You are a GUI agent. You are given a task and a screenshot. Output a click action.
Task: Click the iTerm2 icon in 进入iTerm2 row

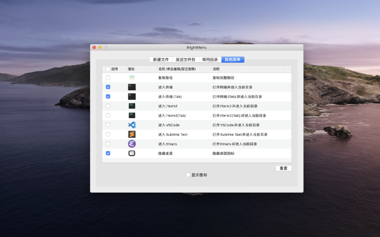point(132,106)
